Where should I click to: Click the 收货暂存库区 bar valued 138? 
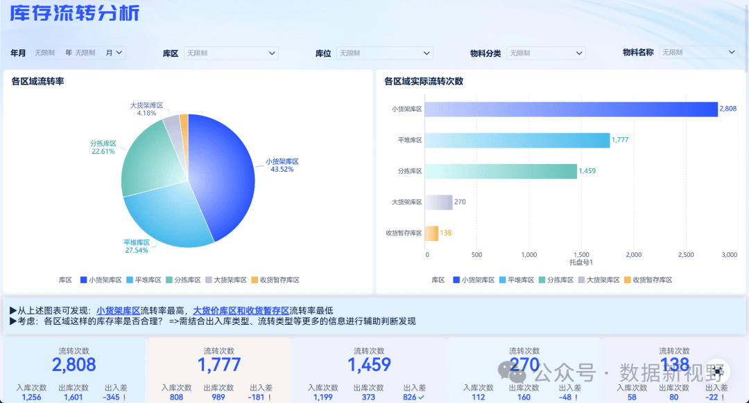pos(432,233)
